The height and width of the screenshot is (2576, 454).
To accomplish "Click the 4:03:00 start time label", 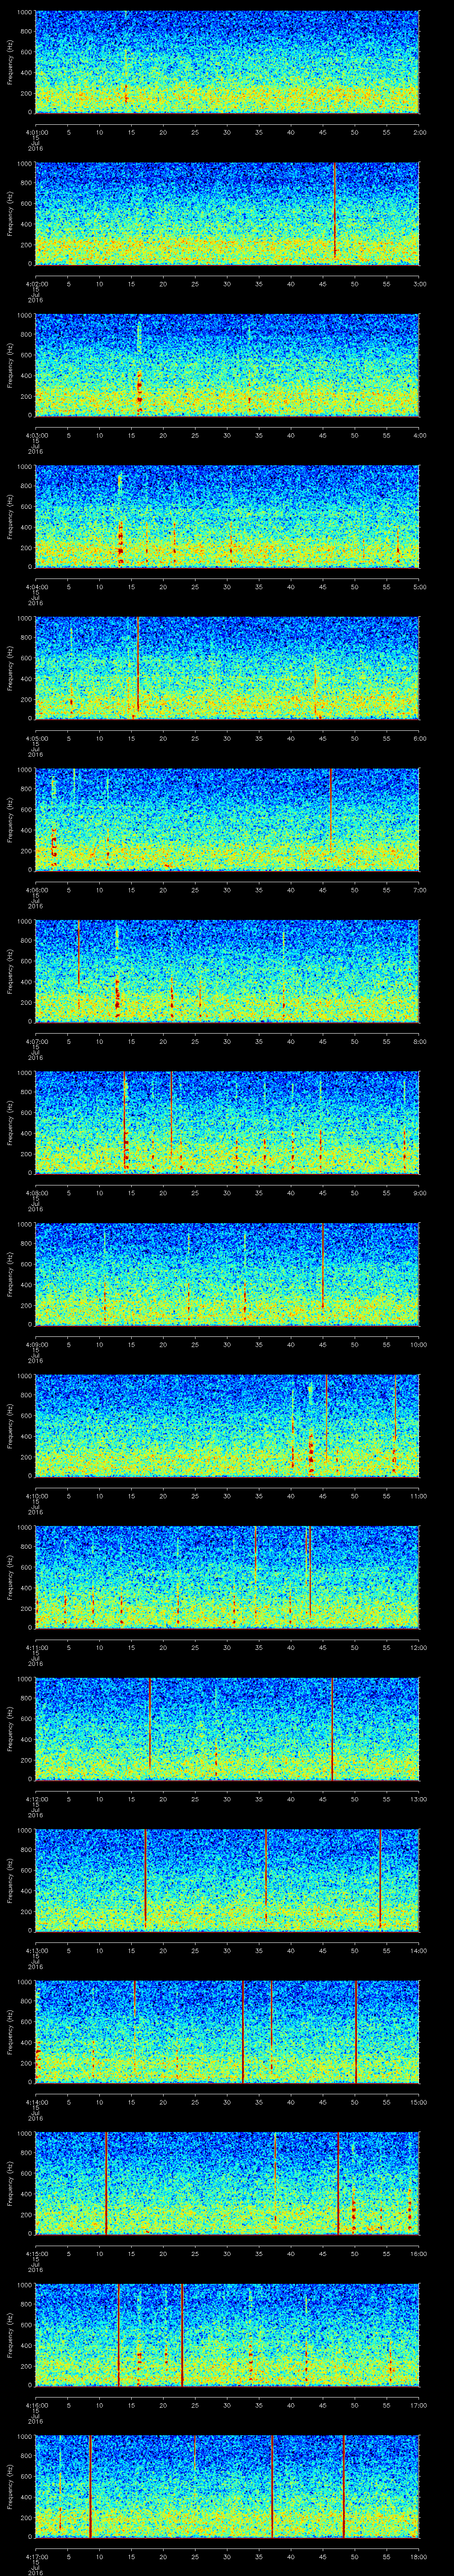I will (36, 434).
